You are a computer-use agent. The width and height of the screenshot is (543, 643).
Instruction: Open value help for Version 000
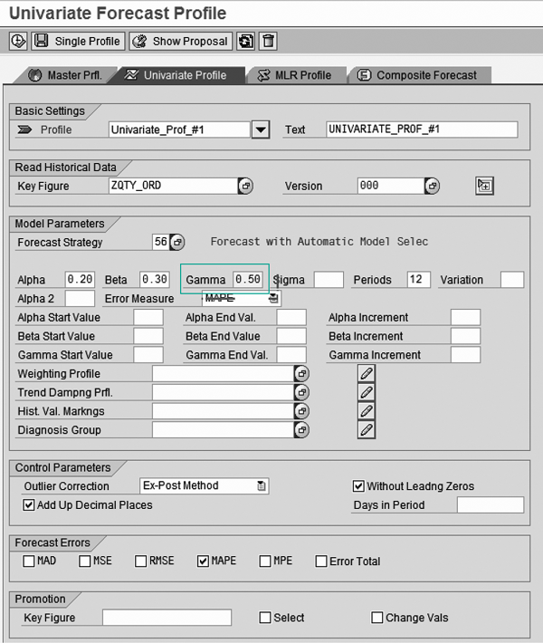(x=432, y=186)
